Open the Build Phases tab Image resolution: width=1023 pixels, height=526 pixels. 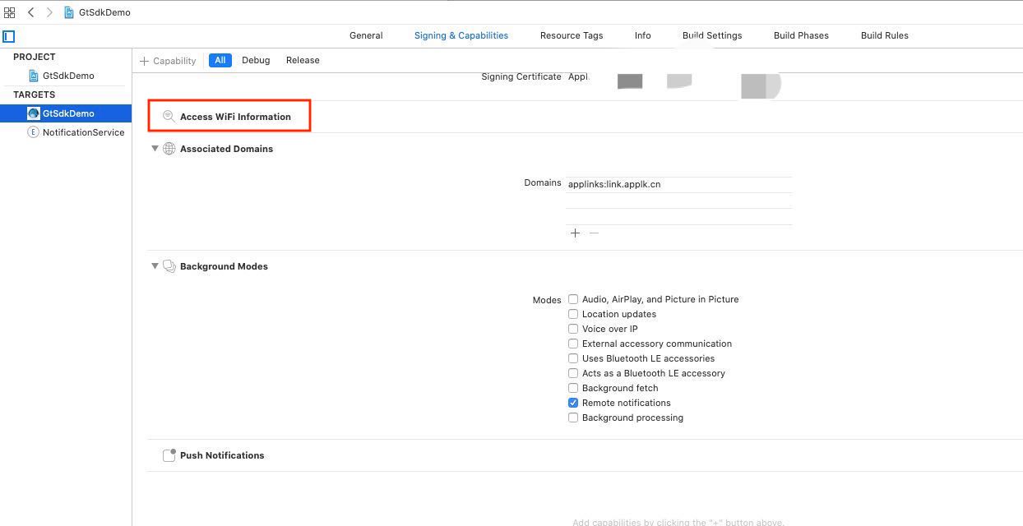(801, 35)
